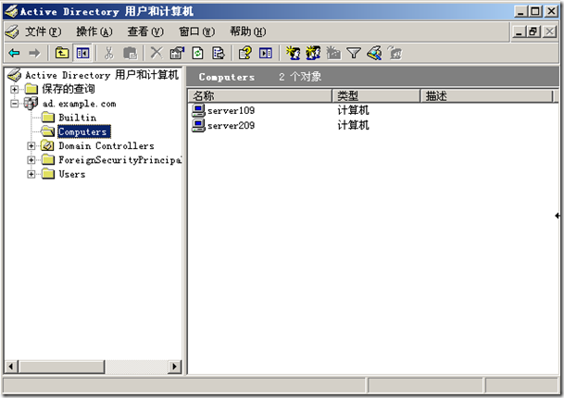Click the Find objects toolbar icon
This screenshot has width=564, height=398.
click(x=374, y=53)
